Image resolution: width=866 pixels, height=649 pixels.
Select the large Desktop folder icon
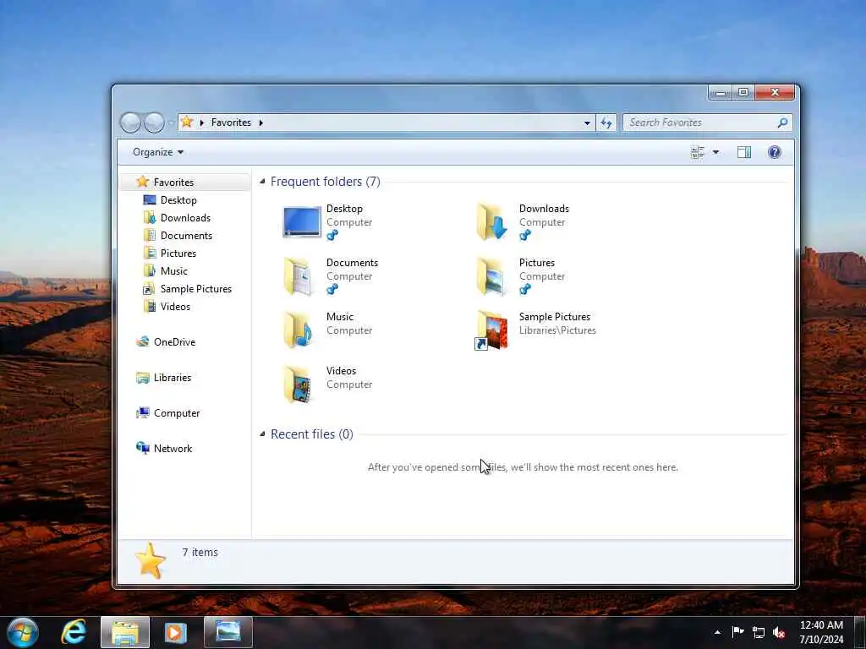tap(301, 222)
